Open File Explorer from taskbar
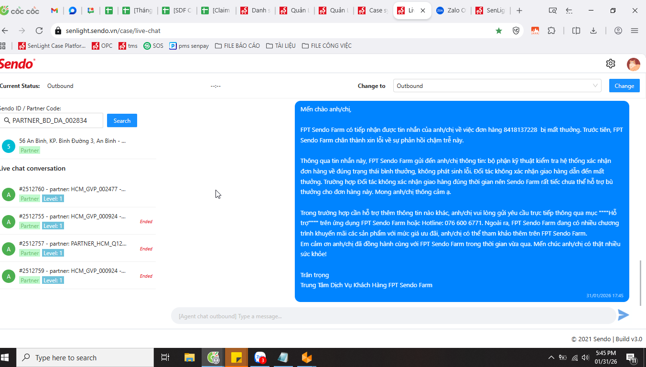The image size is (646, 367). tap(190, 357)
